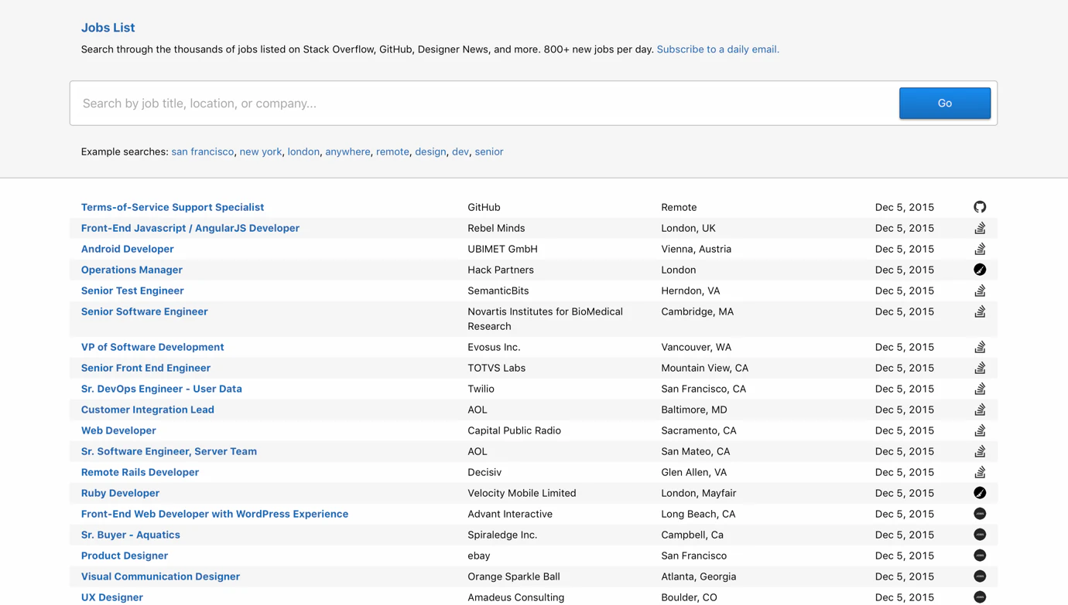1068x605 pixels.
Task: Open the Stack Overflow icon for Android Developer
Action: point(980,248)
